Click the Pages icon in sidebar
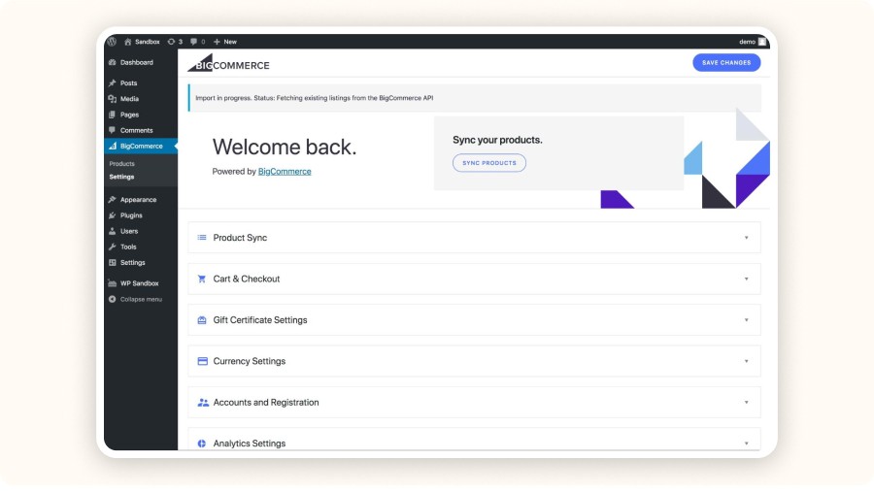This screenshot has height=493, width=874. coord(113,115)
